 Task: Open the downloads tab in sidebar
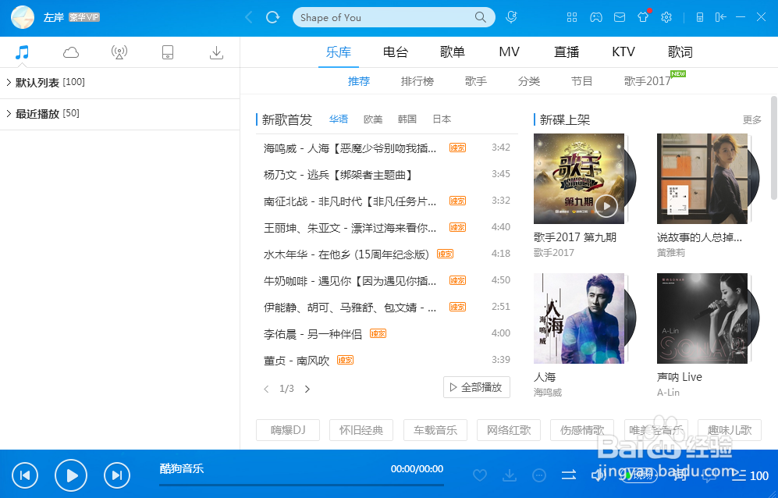click(x=216, y=52)
